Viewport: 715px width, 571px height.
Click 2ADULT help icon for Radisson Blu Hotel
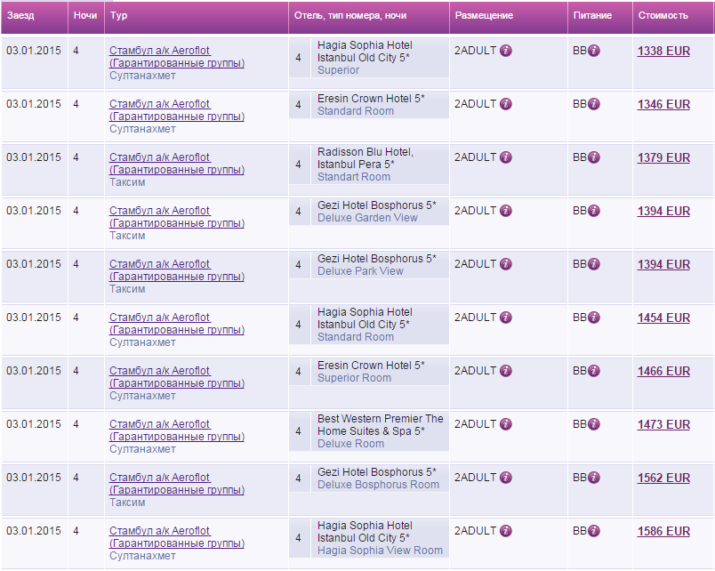506,157
